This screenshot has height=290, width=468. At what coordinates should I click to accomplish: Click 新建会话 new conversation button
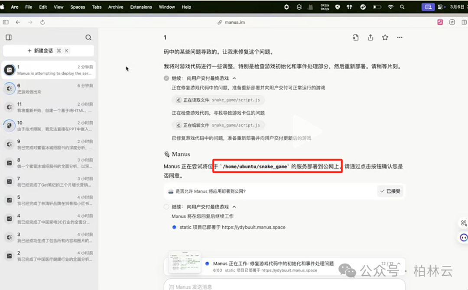click(49, 51)
